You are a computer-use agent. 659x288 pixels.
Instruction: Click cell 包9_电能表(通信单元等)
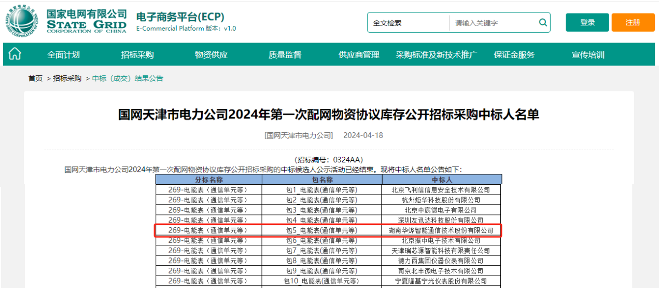coord(322,271)
